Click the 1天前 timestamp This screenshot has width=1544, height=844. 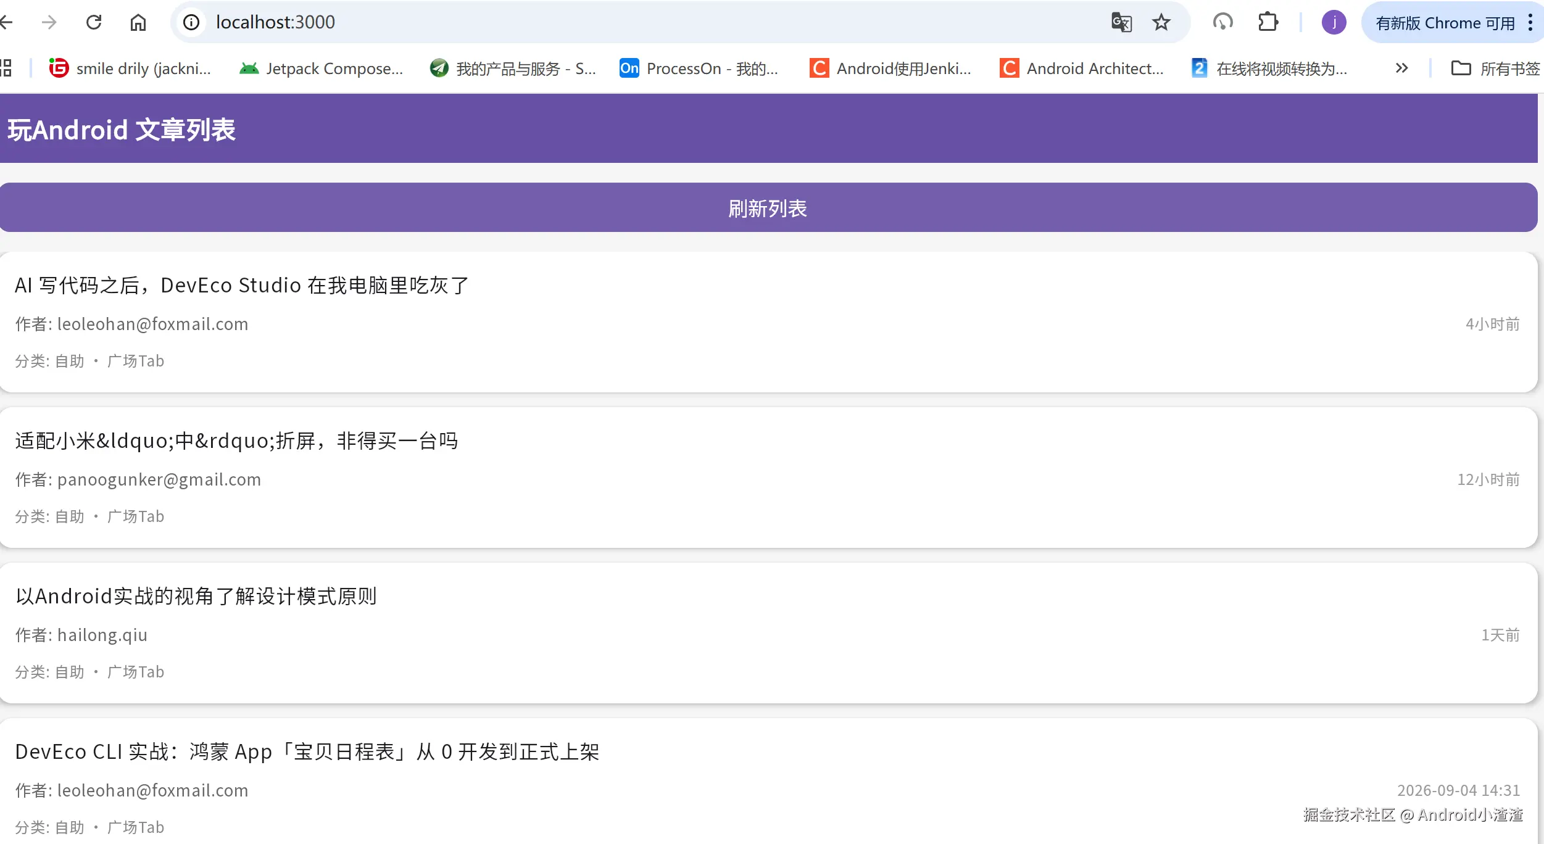[1500, 635]
